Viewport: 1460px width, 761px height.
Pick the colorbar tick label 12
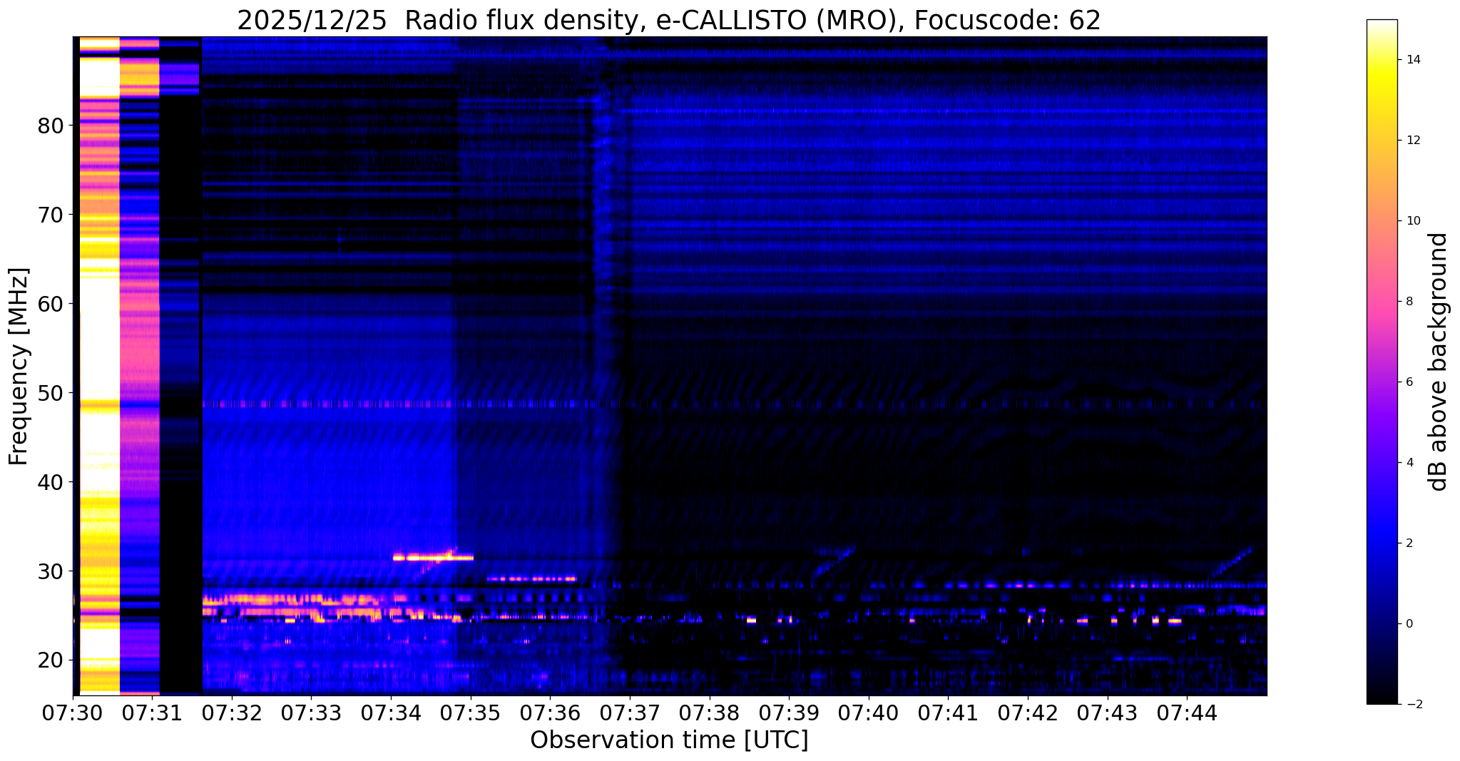tap(1412, 140)
